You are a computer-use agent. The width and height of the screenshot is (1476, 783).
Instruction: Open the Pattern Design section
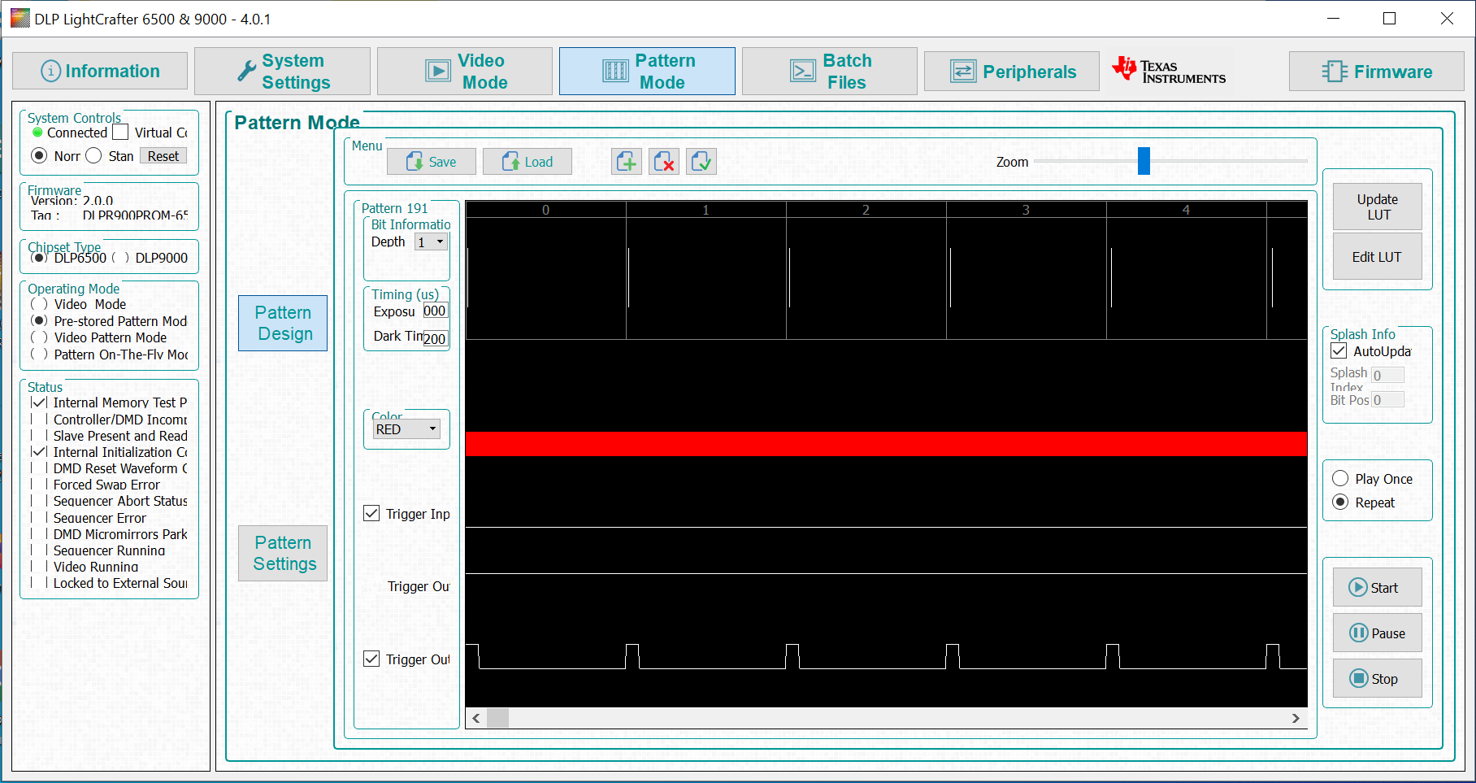click(283, 323)
